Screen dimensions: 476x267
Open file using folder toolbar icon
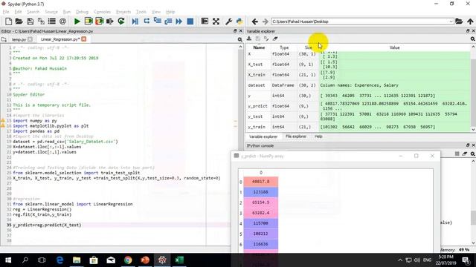[x=19, y=22]
